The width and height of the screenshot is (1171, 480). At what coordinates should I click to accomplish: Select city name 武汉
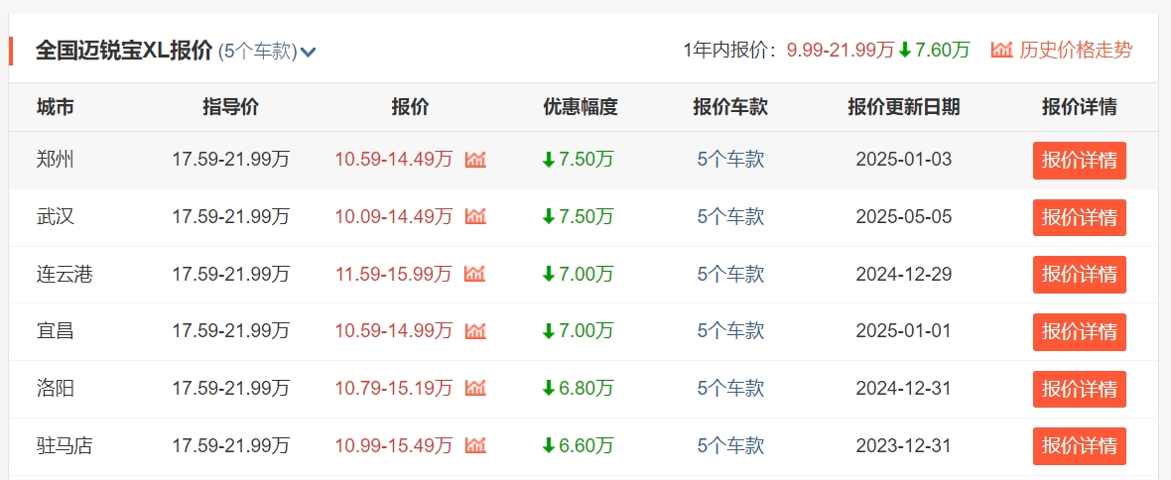[x=56, y=217]
